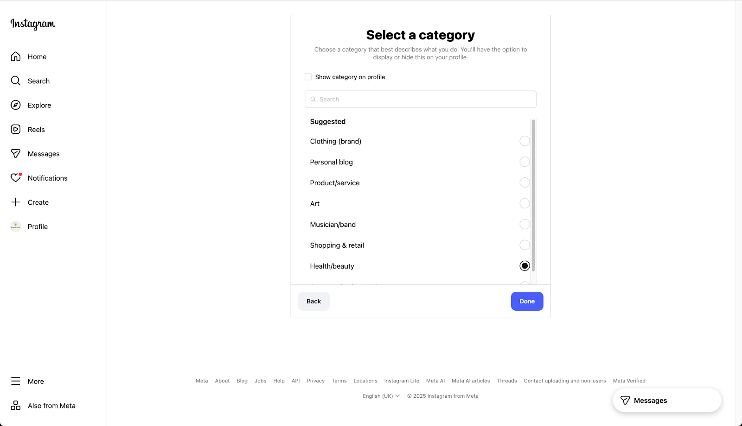Click the Search magnifier icon in sidebar
The width and height of the screenshot is (742, 426).
pos(16,81)
